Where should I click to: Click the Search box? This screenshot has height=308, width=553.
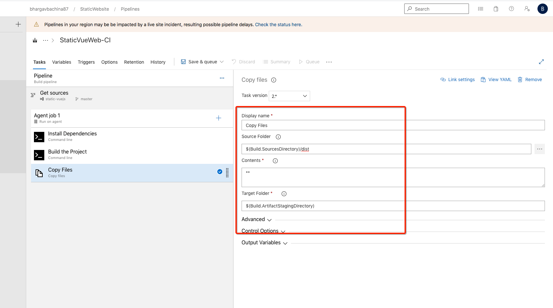436,9
